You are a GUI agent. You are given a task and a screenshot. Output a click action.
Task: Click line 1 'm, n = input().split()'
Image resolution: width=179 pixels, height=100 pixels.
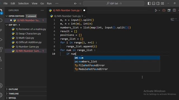coord(77,20)
